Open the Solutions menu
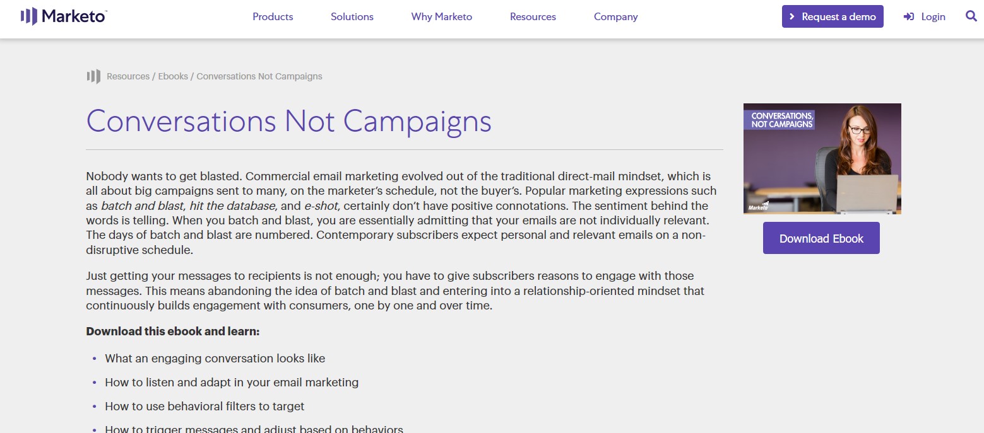This screenshot has height=433, width=984. tap(352, 17)
